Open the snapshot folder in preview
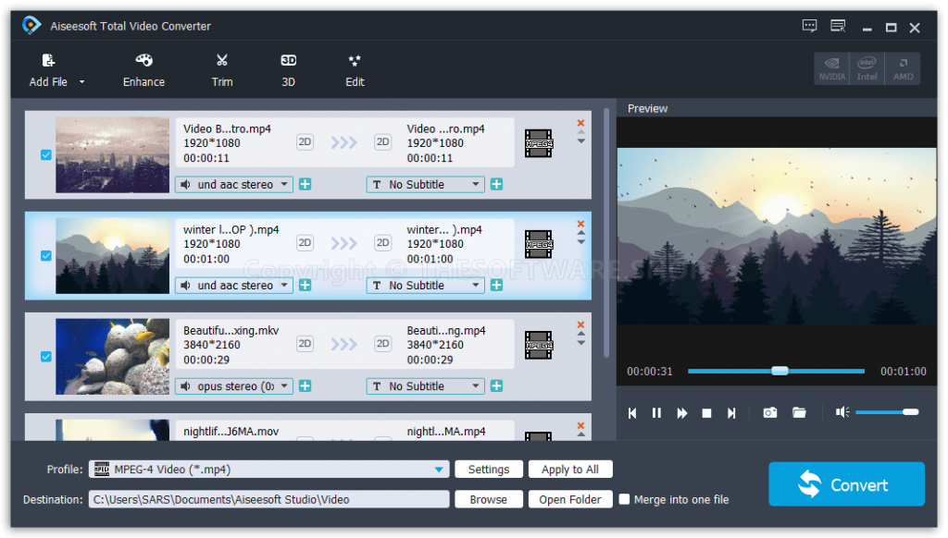This screenshot has width=948, height=538. tap(799, 412)
